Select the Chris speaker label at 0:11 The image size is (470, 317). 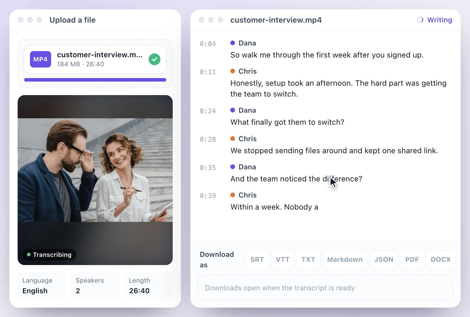pos(244,71)
